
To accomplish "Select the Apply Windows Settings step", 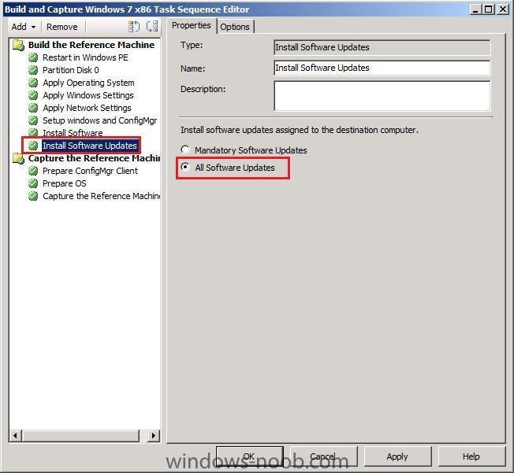I will (x=88, y=95).
